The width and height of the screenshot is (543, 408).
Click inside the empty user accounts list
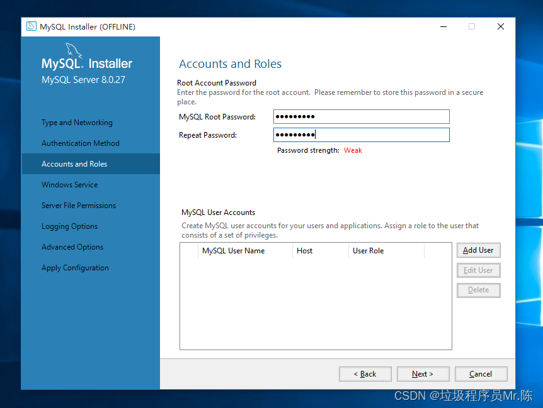(x=316, y=303)
